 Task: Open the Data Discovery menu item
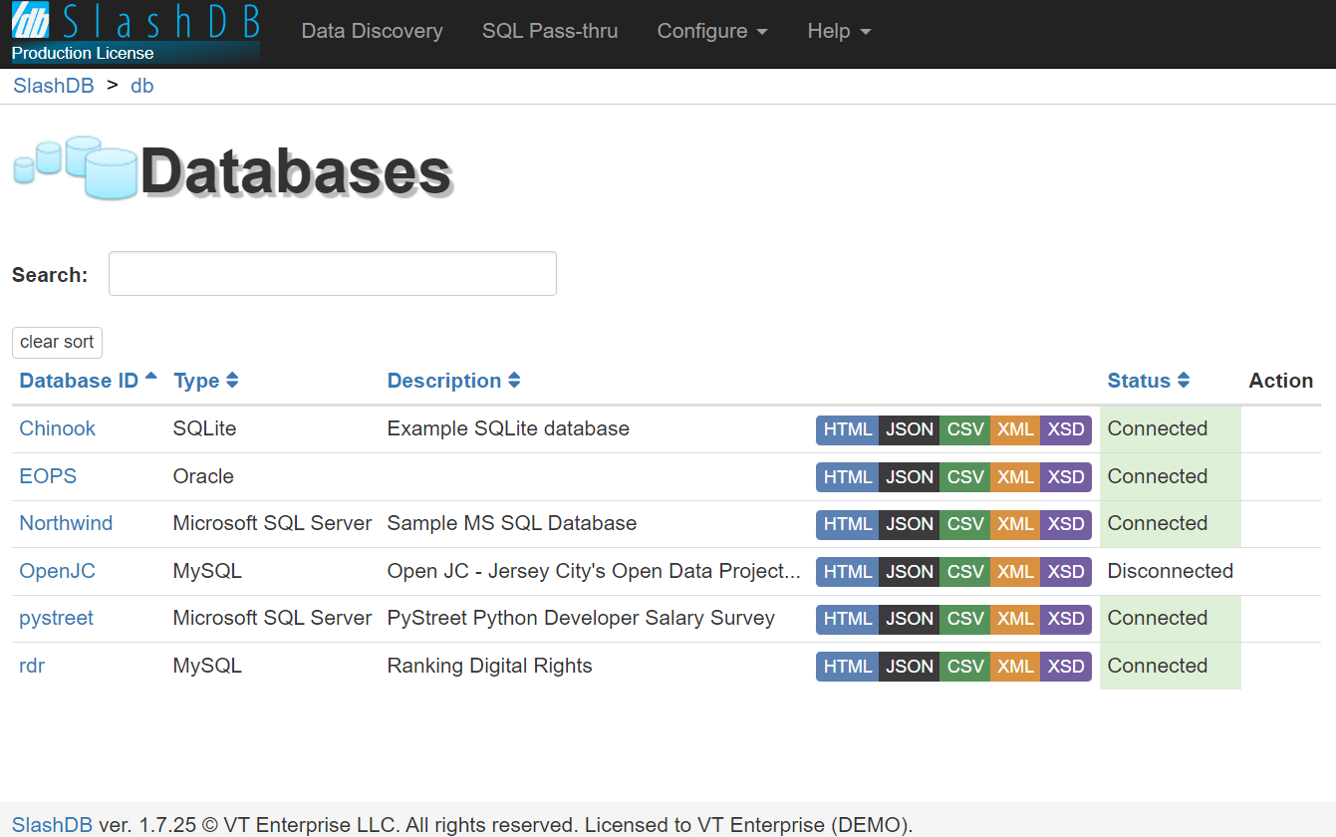(372, 31)
